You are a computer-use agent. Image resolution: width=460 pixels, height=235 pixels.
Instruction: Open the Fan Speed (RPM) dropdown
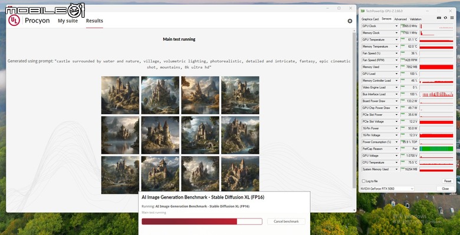(x=397, y=60)
